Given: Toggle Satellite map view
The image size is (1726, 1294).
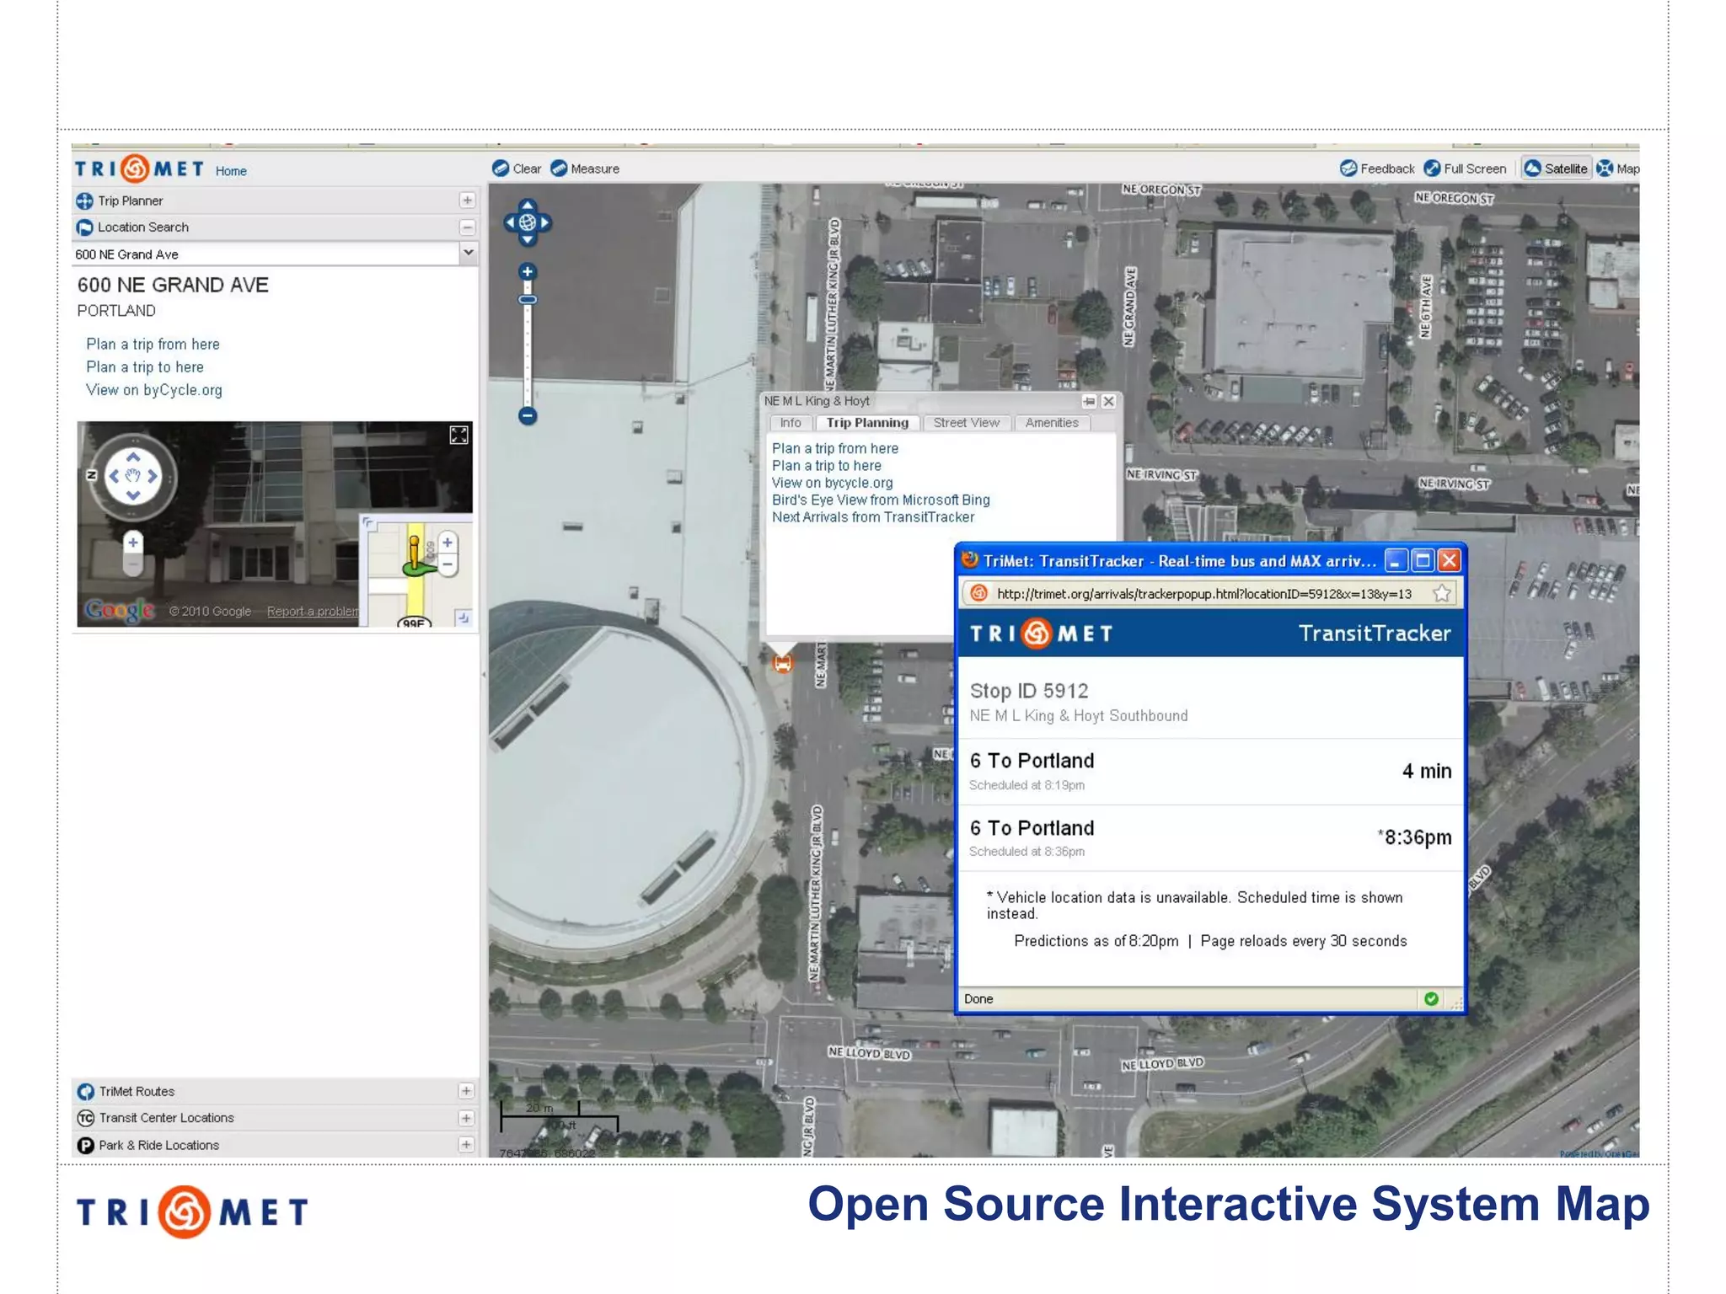Looking at the screenshot, I should pos(1555,168).
